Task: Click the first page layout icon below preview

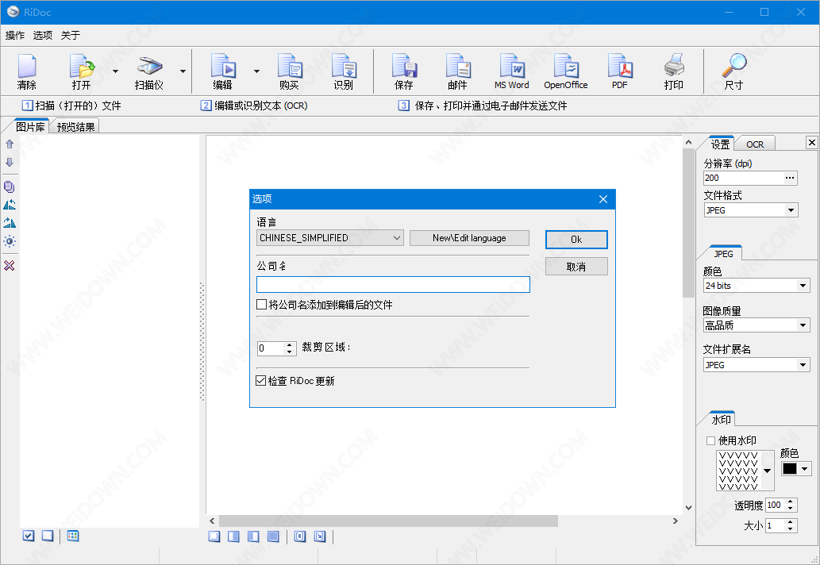Action: 214,536
